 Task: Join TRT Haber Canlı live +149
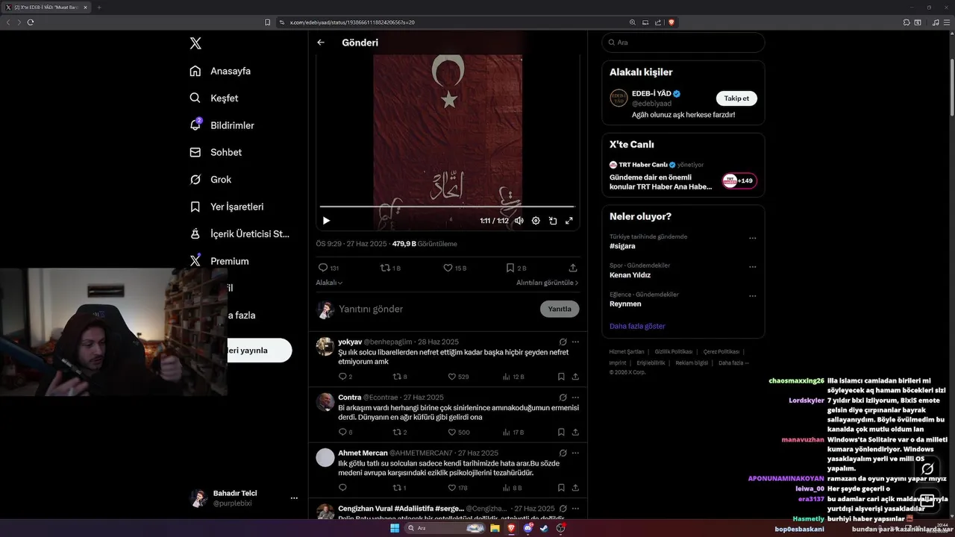tap(739, 180)
